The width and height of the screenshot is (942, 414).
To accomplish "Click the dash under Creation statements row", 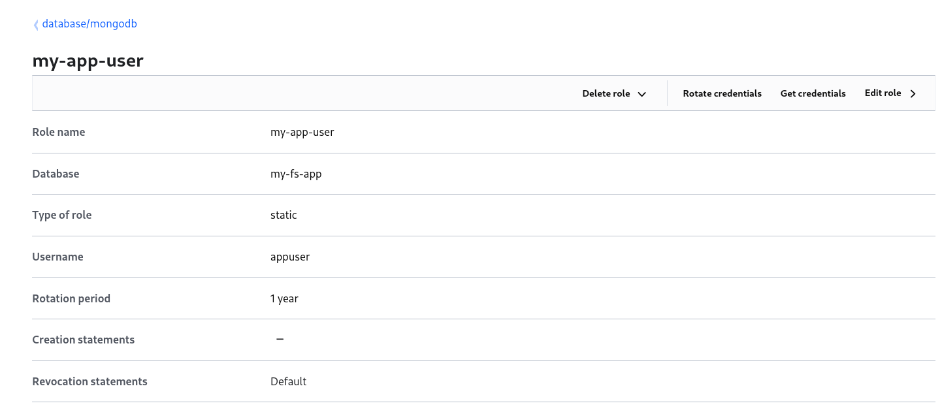I will (x=280, y=340).
